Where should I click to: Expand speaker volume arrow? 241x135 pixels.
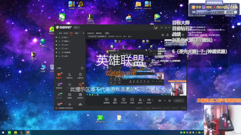(152, 100)
